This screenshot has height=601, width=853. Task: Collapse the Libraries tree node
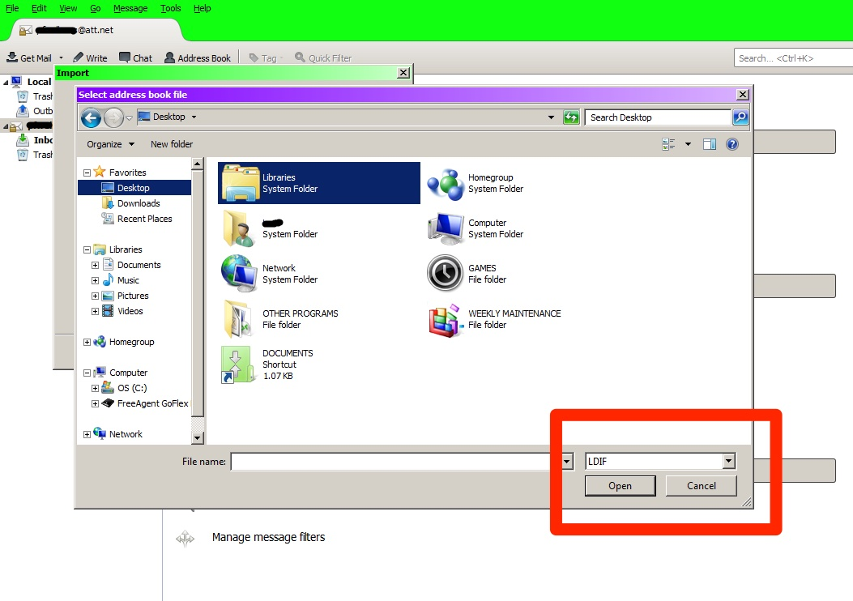(87, 249)
